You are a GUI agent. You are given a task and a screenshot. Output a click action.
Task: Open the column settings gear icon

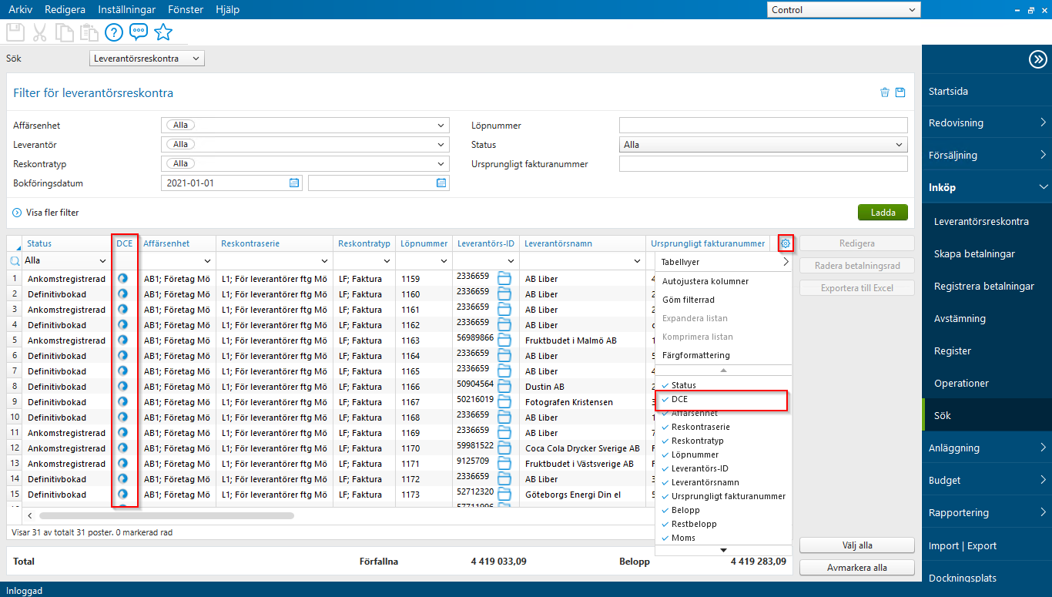786,243
